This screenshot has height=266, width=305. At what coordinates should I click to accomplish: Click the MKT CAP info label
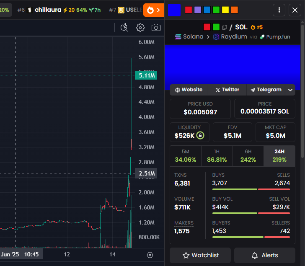(275, 127)
